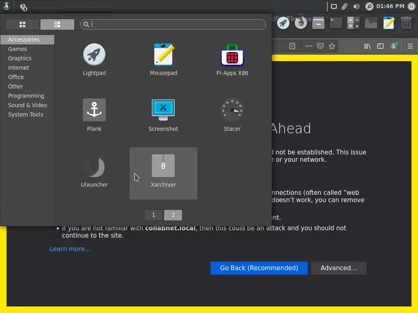Open the terminal from the dock

point(336,23)
